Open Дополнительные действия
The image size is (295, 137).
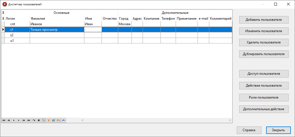click(264, 109)
